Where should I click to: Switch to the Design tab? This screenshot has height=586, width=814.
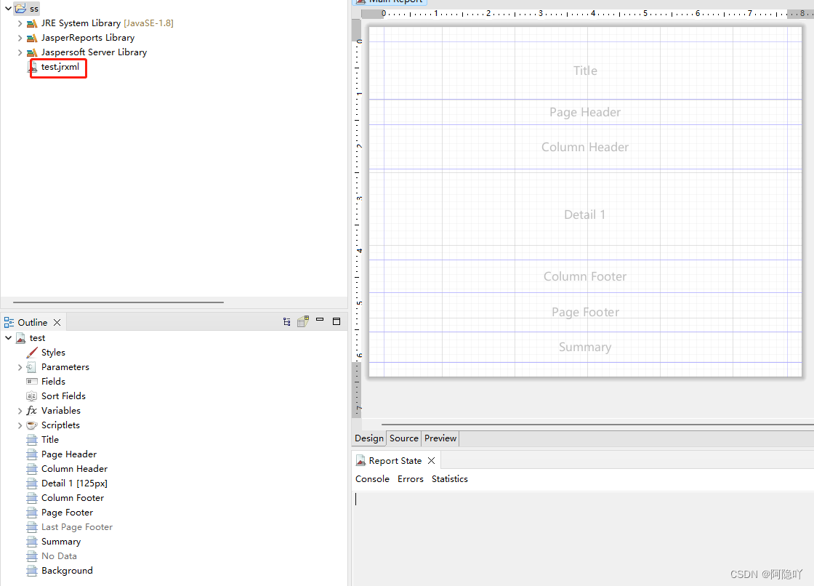369,438
